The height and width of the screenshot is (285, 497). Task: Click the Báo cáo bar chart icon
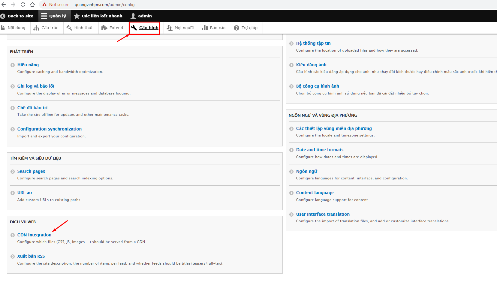pos(205,28)
